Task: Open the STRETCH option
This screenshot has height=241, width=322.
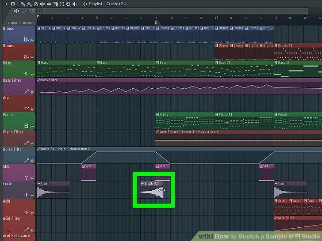Action: tap(28, 23)
